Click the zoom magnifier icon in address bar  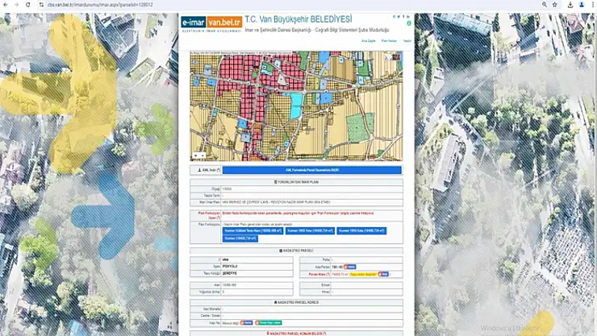point(545,5)
